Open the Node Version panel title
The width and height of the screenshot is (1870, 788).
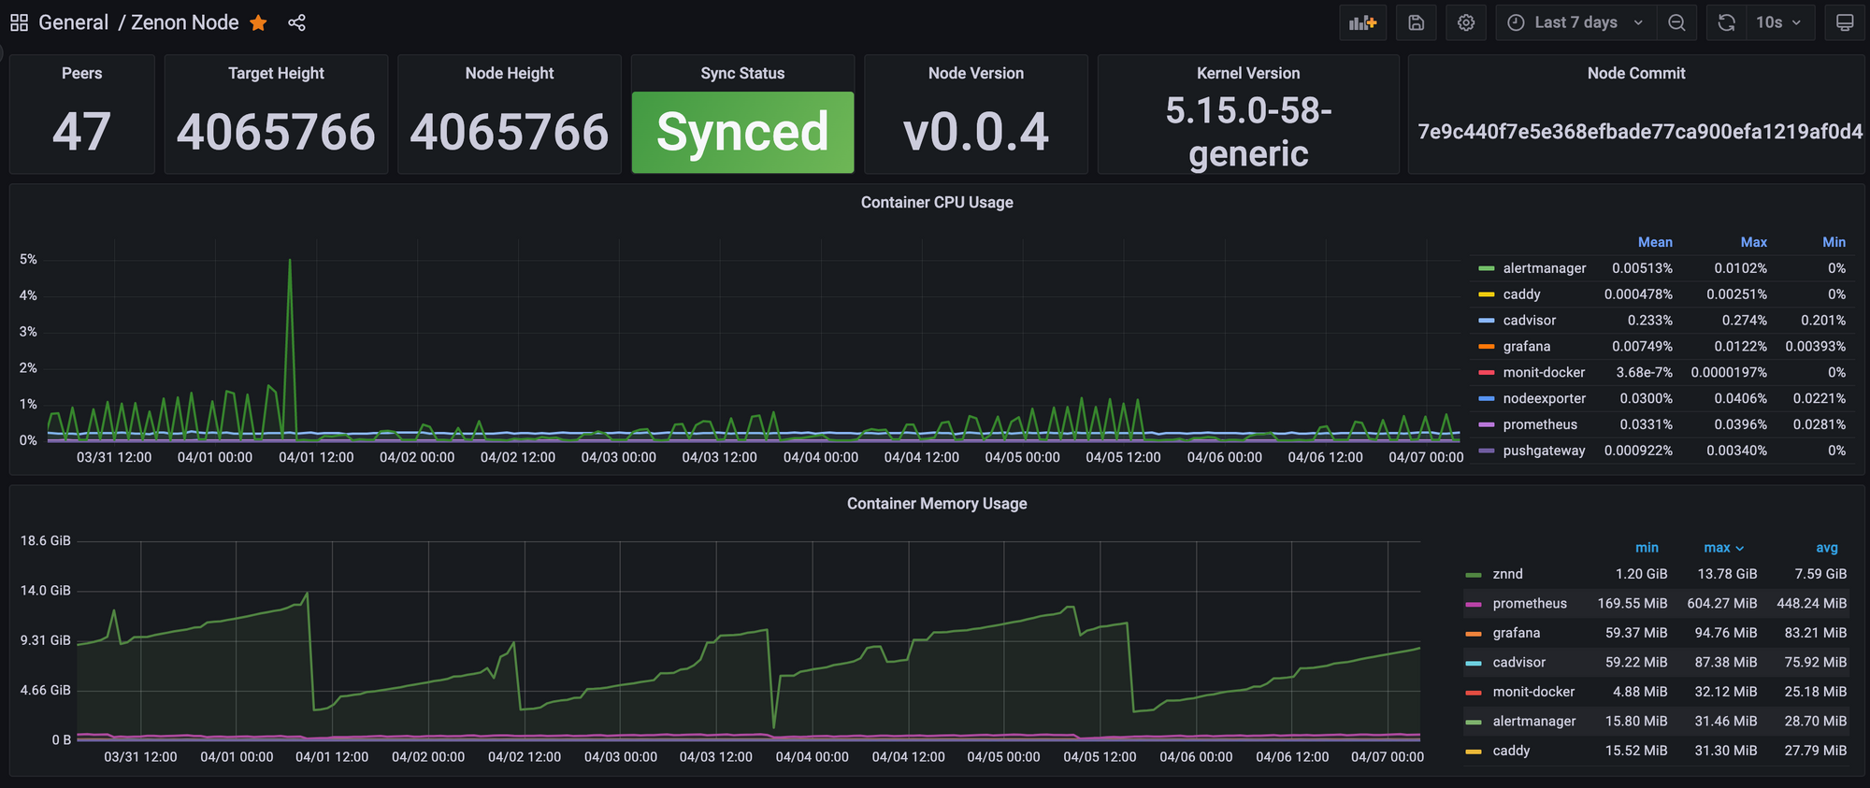click(976, 73)
